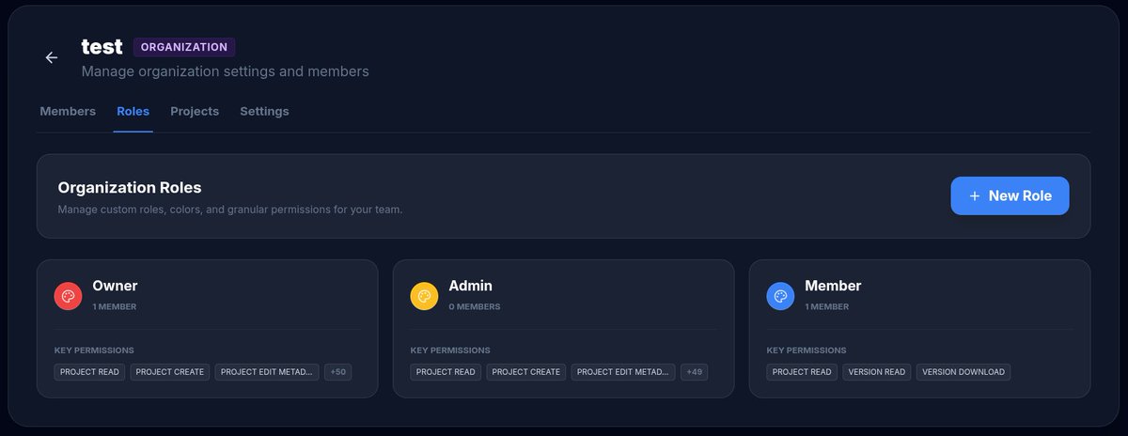
Task: Click PROJECT EDIT METAD... tag in Admin card
Action: pyautogui.click(x=623, y=372)
